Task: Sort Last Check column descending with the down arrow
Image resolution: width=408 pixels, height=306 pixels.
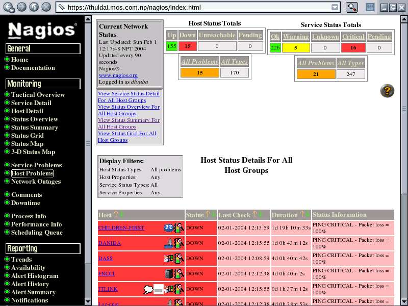Action: 260,214
